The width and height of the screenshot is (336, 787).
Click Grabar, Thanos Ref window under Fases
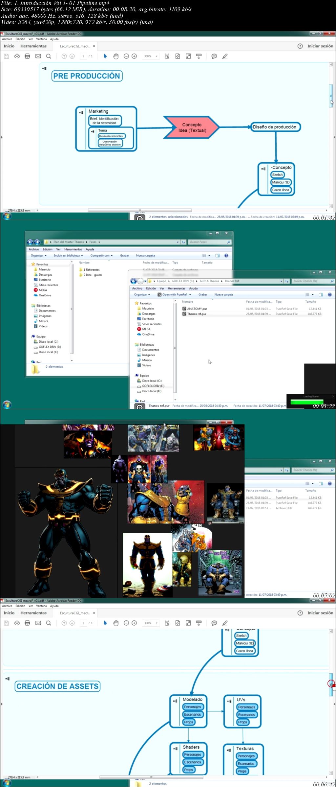click(203, 294)
